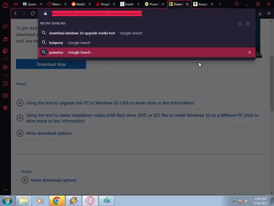Click the lock site-info icon
274x206 pixels.
point(45,13)
